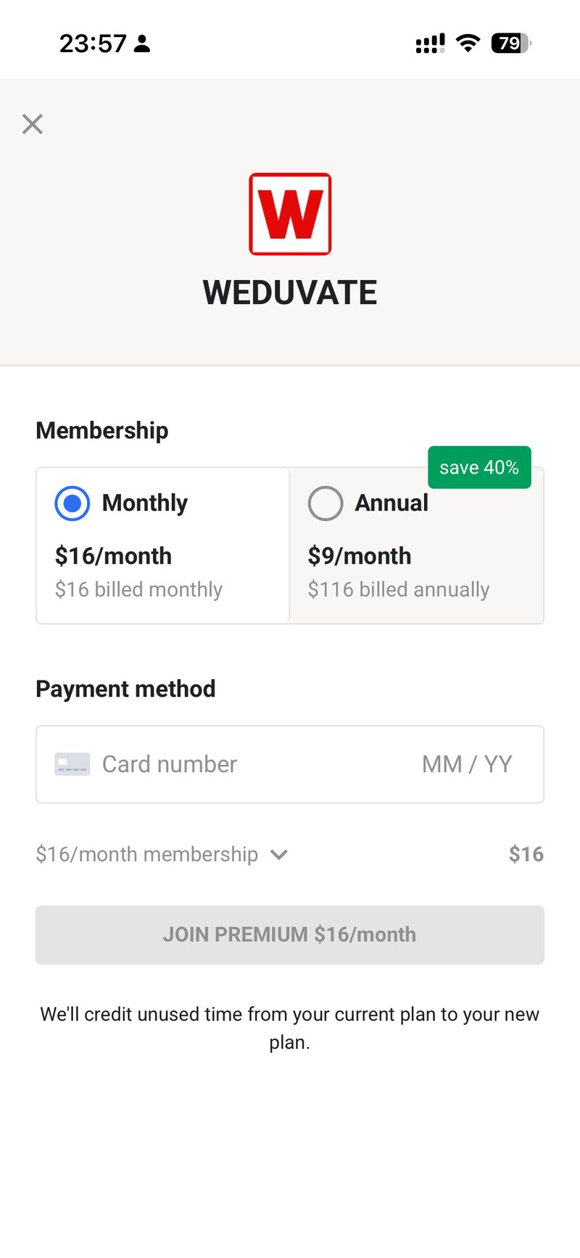
Task: Select the Annual radio button
Action: 326,503
